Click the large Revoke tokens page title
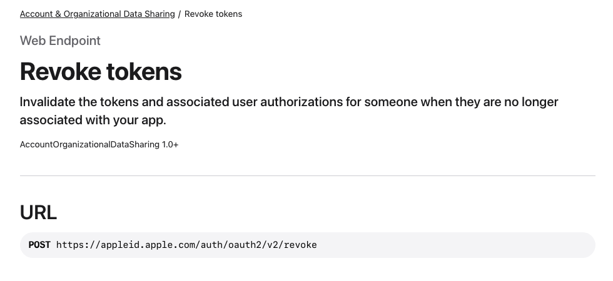The height and width of the screenshot is (281, 613). tap(101, 71)
